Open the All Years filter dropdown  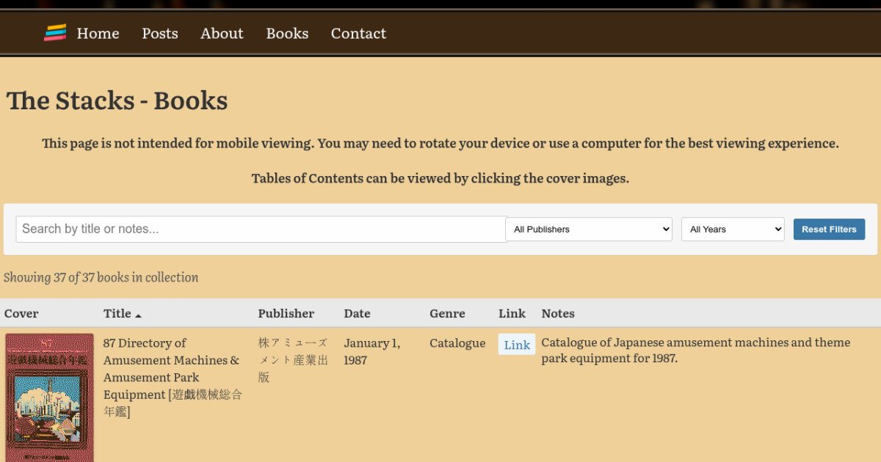(x=733, y=230)
